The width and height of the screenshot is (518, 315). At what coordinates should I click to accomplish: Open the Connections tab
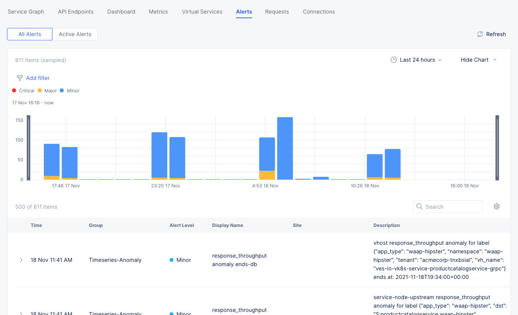point(319,12)
